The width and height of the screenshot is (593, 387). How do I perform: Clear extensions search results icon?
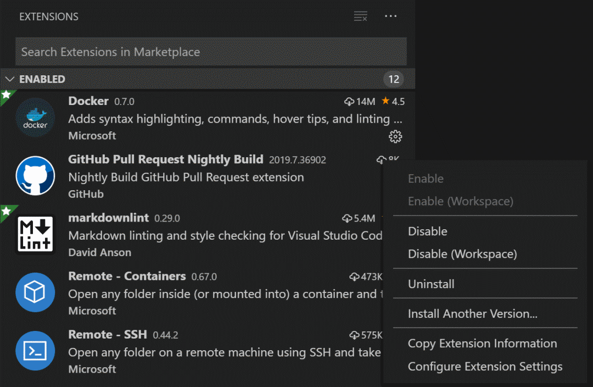pos(360,16)
